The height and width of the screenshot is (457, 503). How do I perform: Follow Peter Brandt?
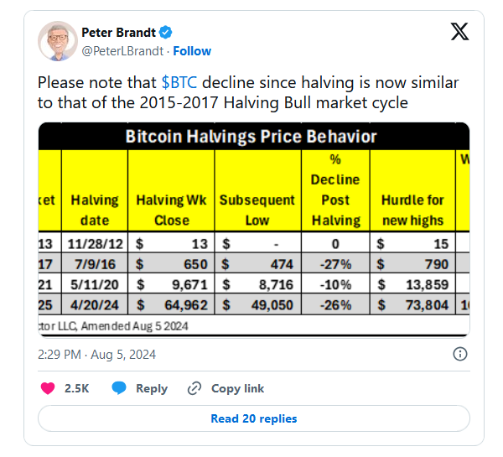192,51
